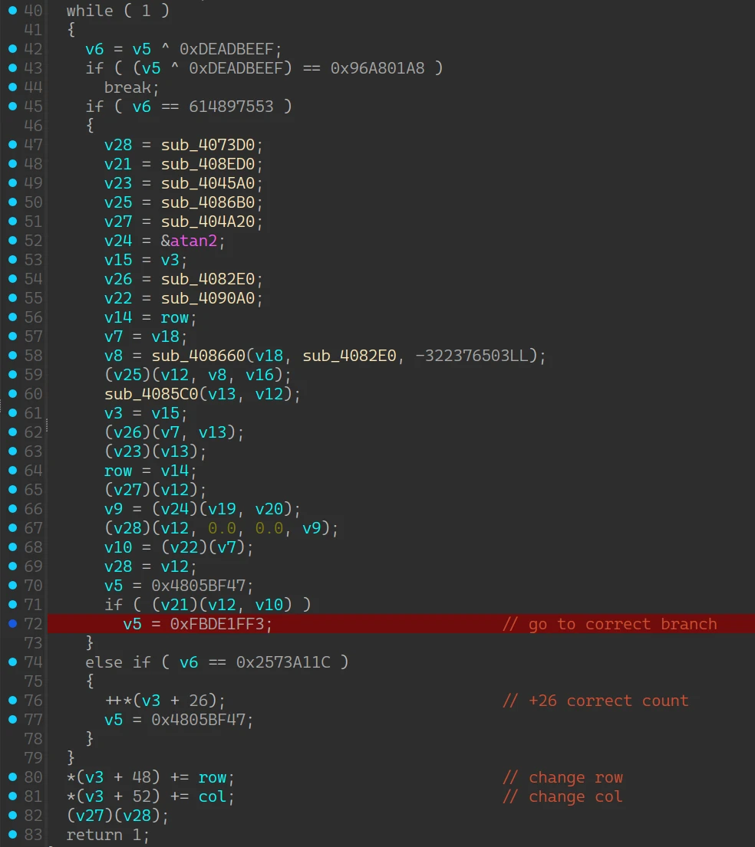Select the constant 0x2573A11C
This screenshot has height=847, width=755.
pyautogui.click(x=283, y=662)
